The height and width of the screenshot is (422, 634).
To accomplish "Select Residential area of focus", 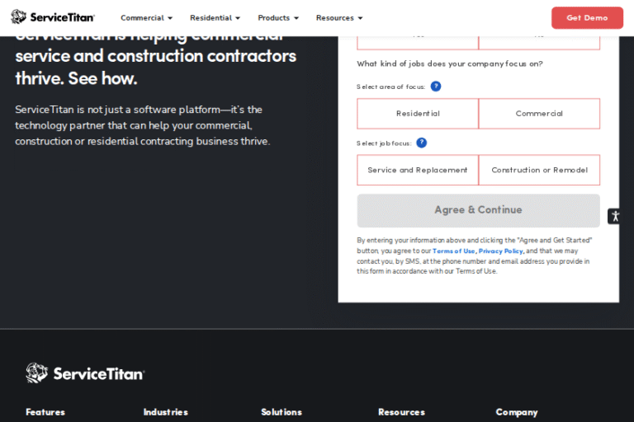I will 418,114.
